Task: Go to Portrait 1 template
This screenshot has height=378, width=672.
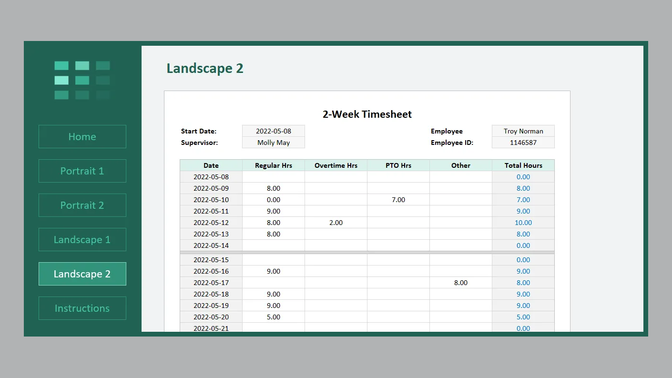Action: click(82, 171)
